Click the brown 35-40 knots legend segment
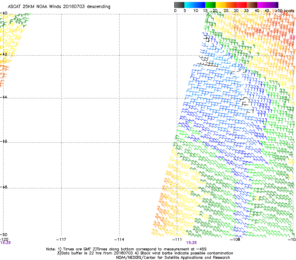Screen dimensions: 296x260 click(x=252, y=5)
